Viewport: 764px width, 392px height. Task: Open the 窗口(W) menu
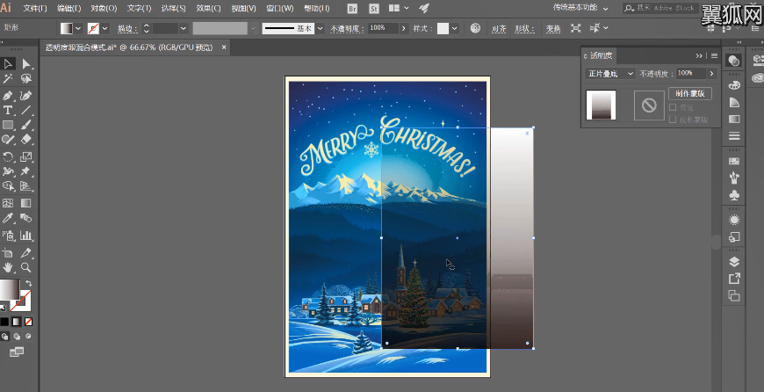point(279,9)
